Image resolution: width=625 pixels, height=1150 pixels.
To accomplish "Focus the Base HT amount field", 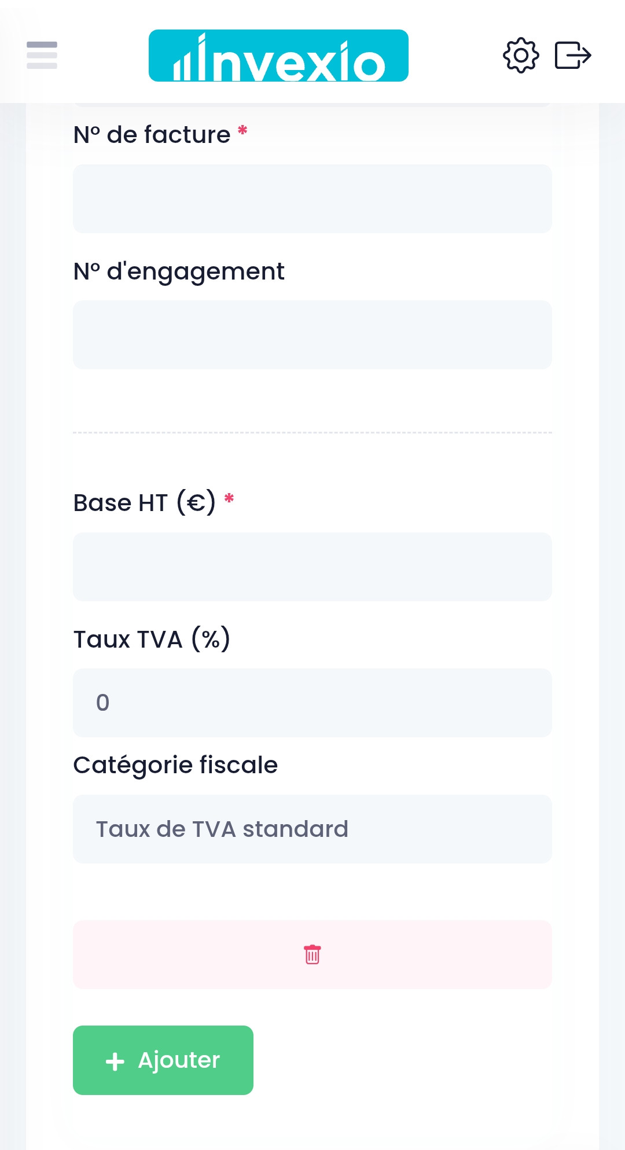I will click(312, 567).
